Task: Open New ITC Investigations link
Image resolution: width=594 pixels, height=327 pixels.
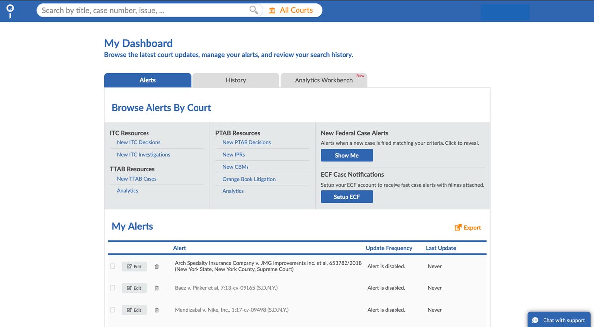Action: click(144, 155)
